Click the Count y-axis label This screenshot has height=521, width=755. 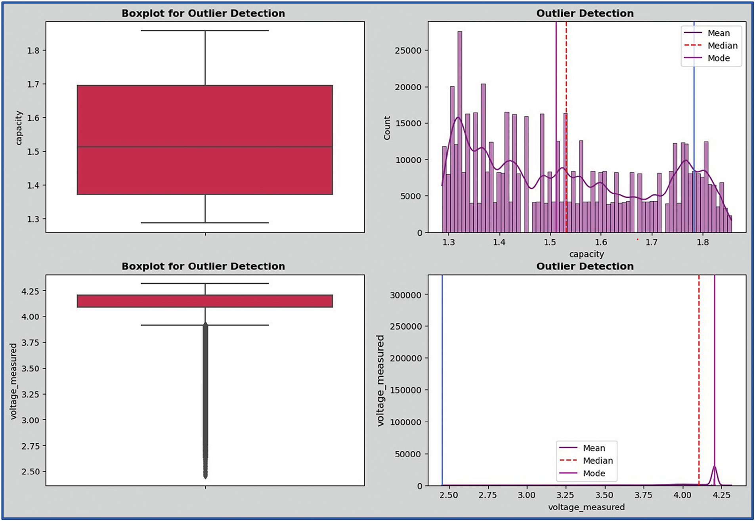387,128
